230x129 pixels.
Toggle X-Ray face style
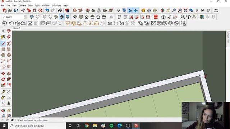32,17
